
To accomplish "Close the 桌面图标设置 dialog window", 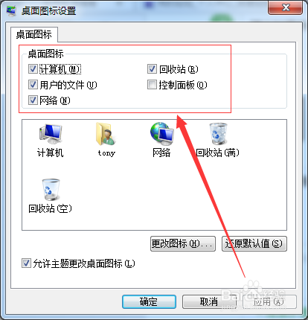I will pos(286,7).
